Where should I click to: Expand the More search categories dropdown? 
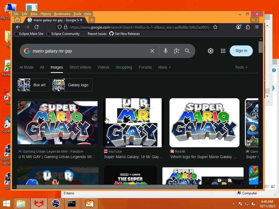[x=164, y=67]
